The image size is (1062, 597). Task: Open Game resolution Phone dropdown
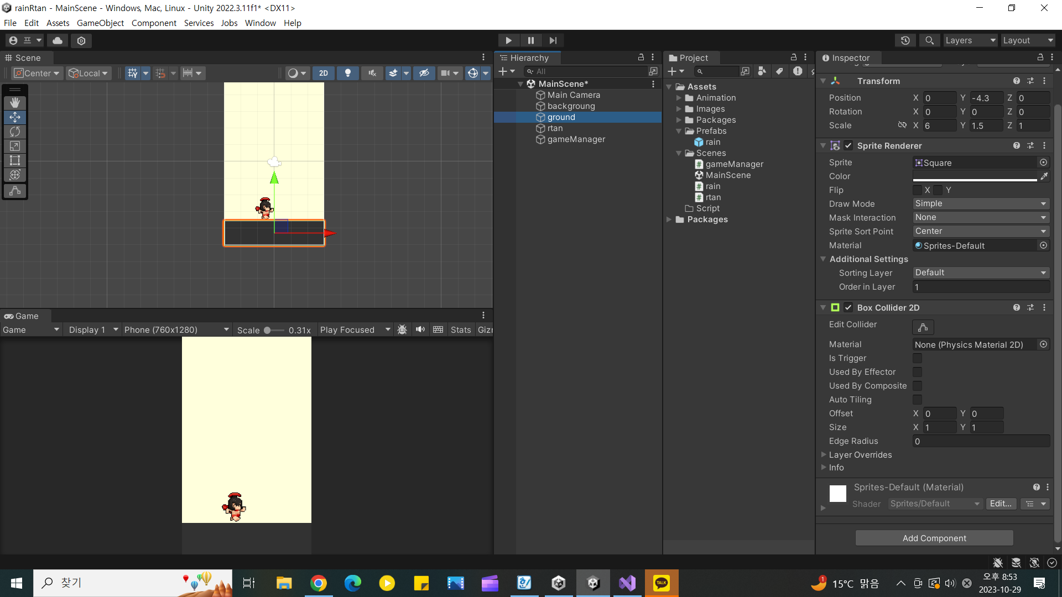coord(176,330)
